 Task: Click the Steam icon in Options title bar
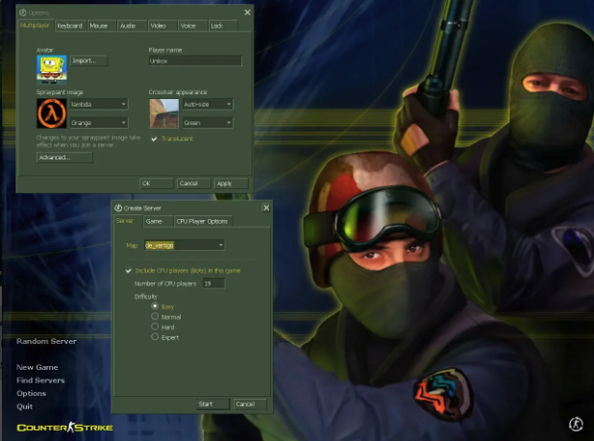[23, 12]
